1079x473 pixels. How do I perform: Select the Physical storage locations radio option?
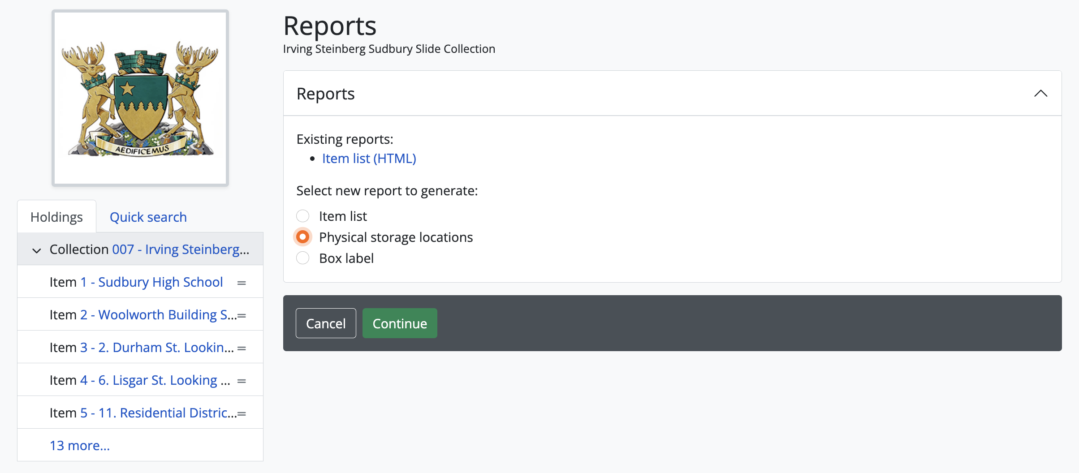pos(303,237)
